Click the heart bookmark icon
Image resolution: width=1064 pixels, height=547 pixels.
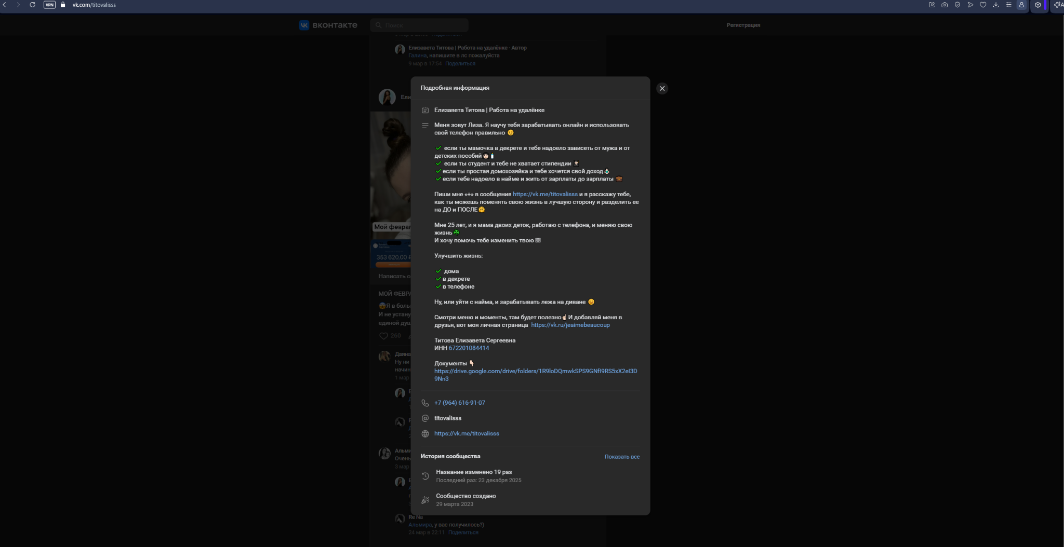(x=983, y=5)
